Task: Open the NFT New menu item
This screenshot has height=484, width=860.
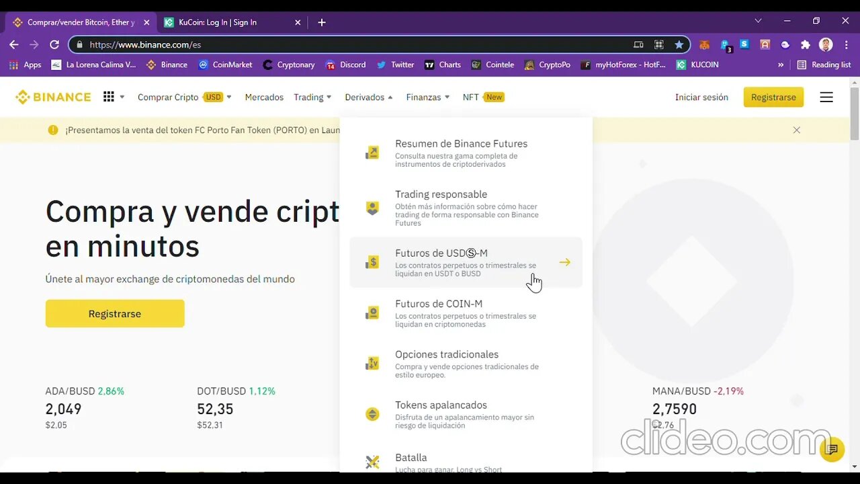Action: pyautogui.click(x=483, y=97)
